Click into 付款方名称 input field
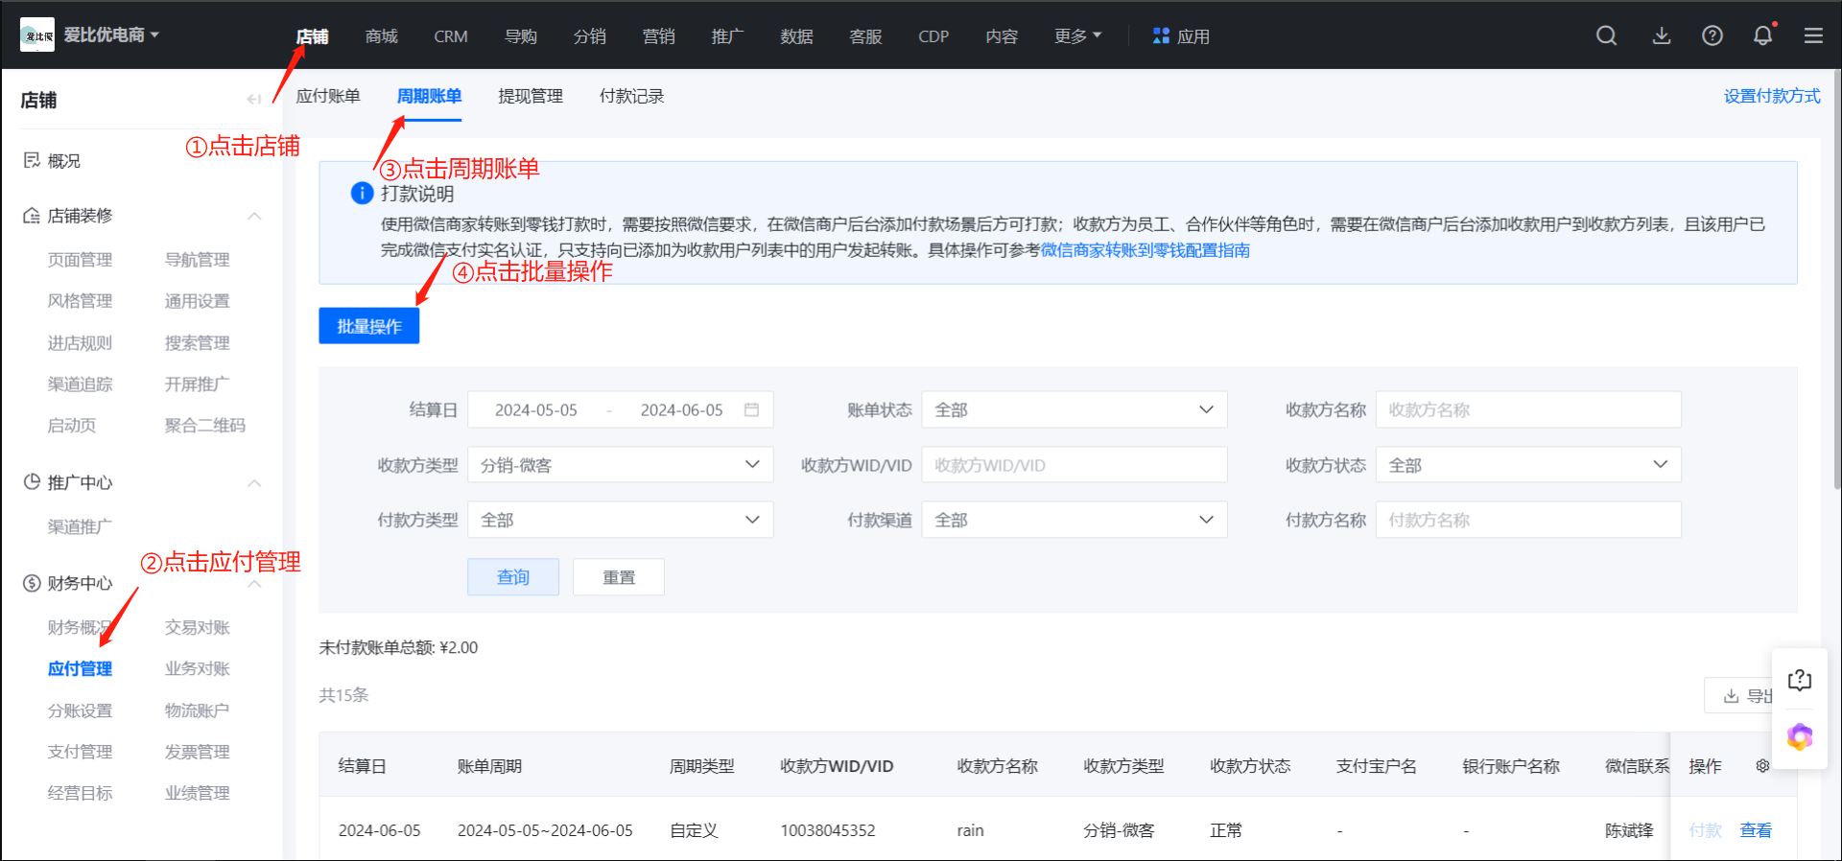The width and height of the screenshot is (1842, 861). pos(1528,520)
